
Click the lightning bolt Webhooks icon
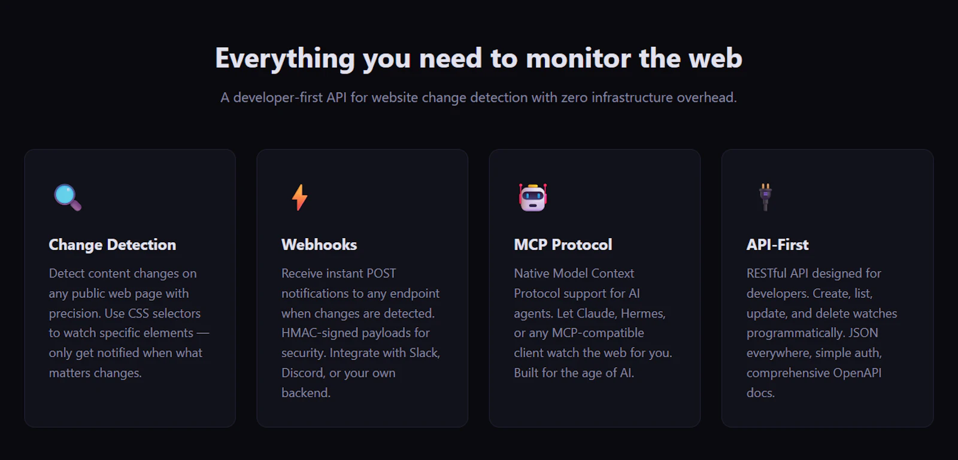pyautogui.click(x=300, y=197)
